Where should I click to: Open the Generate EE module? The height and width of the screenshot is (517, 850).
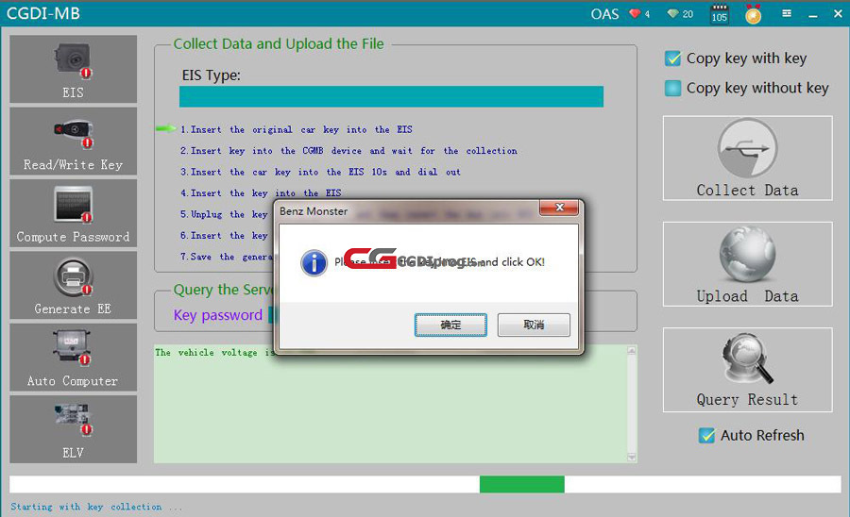click(73, 285)
